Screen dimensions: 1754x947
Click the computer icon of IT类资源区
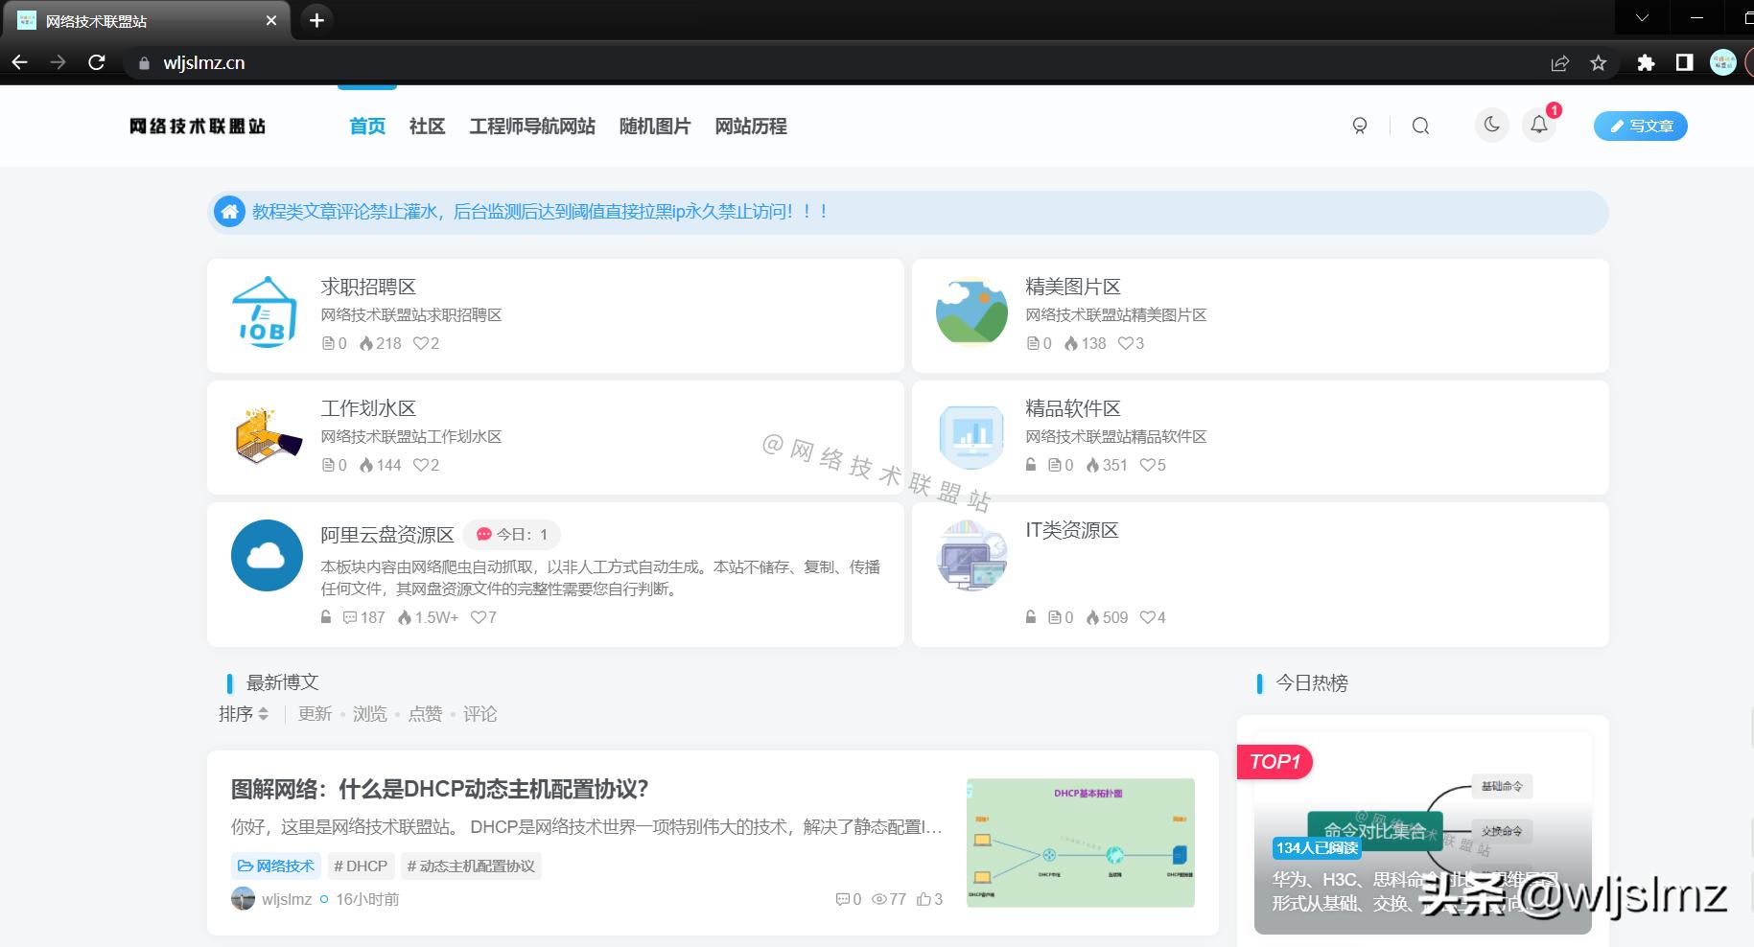click(x=971, y=556)
